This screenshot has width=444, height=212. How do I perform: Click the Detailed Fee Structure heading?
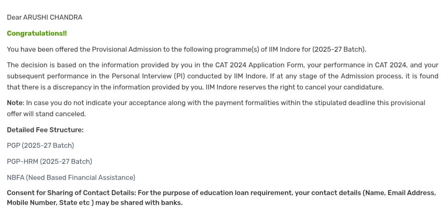click(x=45, y=130)
